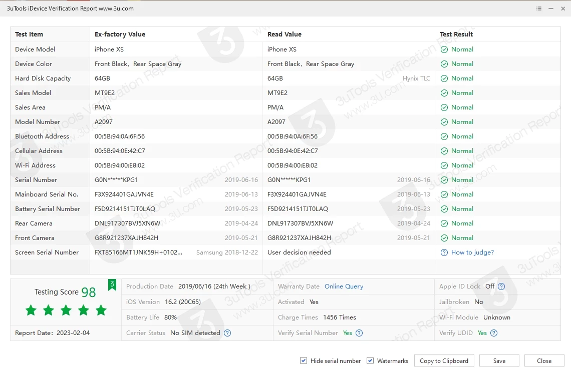This screenshot has width=571, height=375.
Task: Click the Test Result column header
Action: click(x=456, y=34)
